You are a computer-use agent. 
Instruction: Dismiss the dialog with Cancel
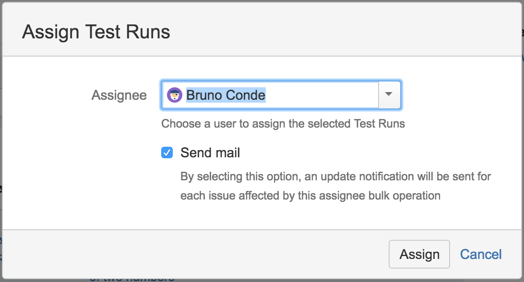coord(481,254)
